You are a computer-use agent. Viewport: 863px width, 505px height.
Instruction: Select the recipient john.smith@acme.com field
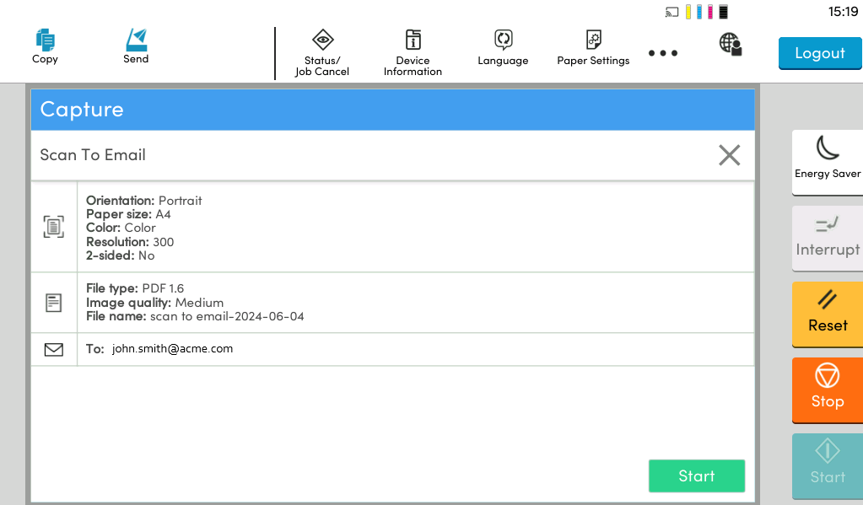coord(172,348)
